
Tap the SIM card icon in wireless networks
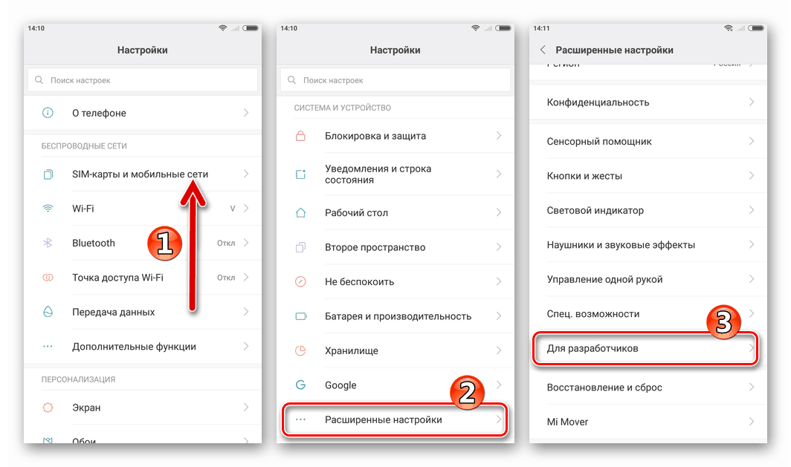[48, 174]
